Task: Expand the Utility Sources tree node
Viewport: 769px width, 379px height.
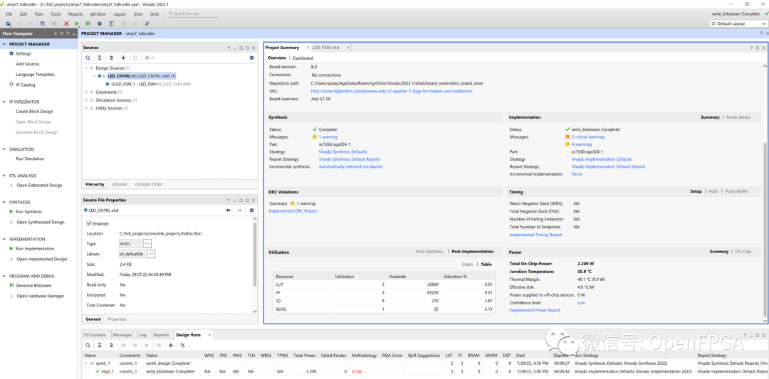Action: tap(86, 107)
